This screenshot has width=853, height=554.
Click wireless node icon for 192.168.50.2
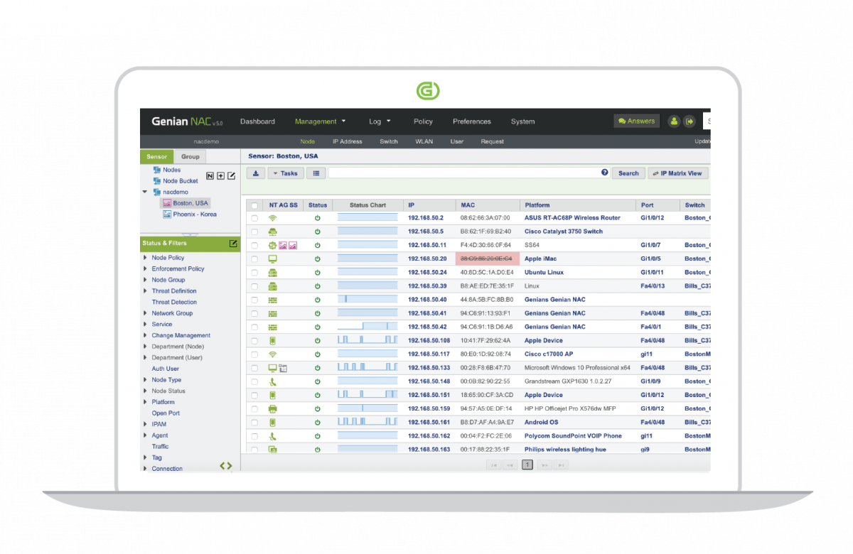tap(272, 218)
